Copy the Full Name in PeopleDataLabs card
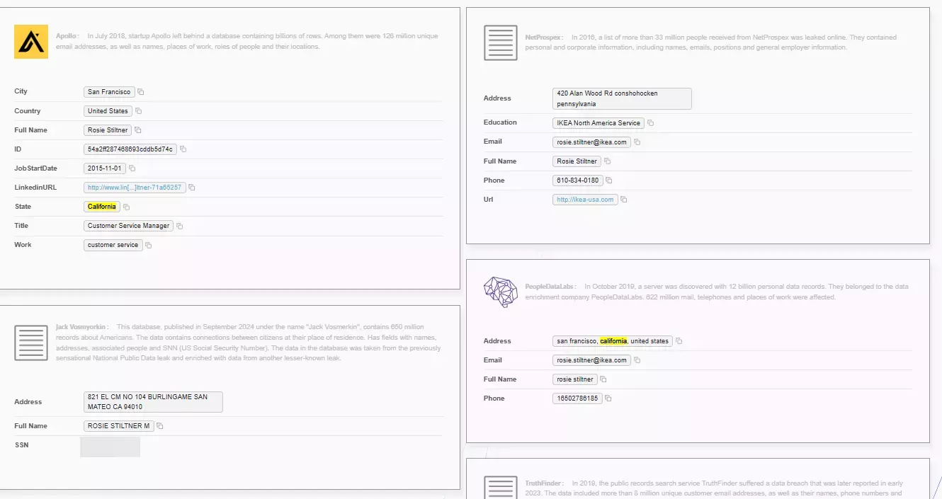The height and width of the screenshot is (499, 942). pyautogui.click(x=603, y=379)
